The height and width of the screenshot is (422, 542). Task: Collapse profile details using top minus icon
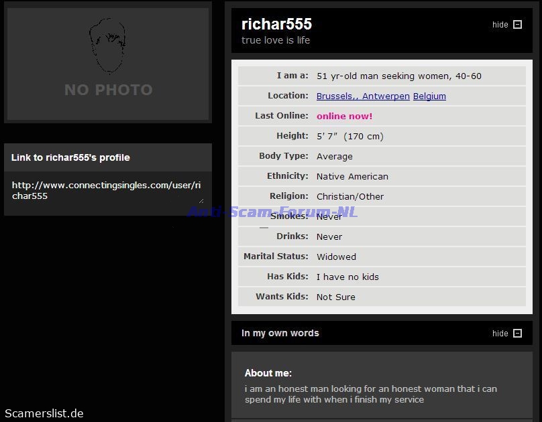tap(517, 25)
